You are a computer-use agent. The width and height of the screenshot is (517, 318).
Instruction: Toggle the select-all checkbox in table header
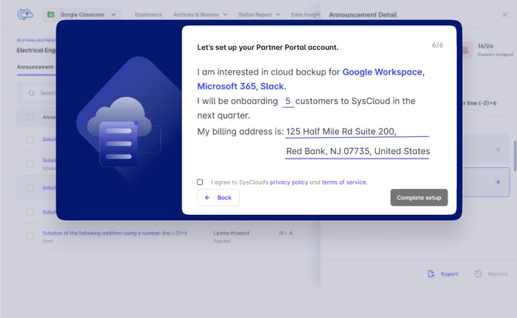pyautogui.click(x=30, y=117)
